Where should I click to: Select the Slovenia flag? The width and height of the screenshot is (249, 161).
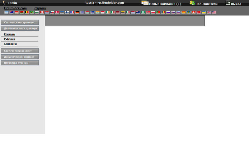(178, 12)
